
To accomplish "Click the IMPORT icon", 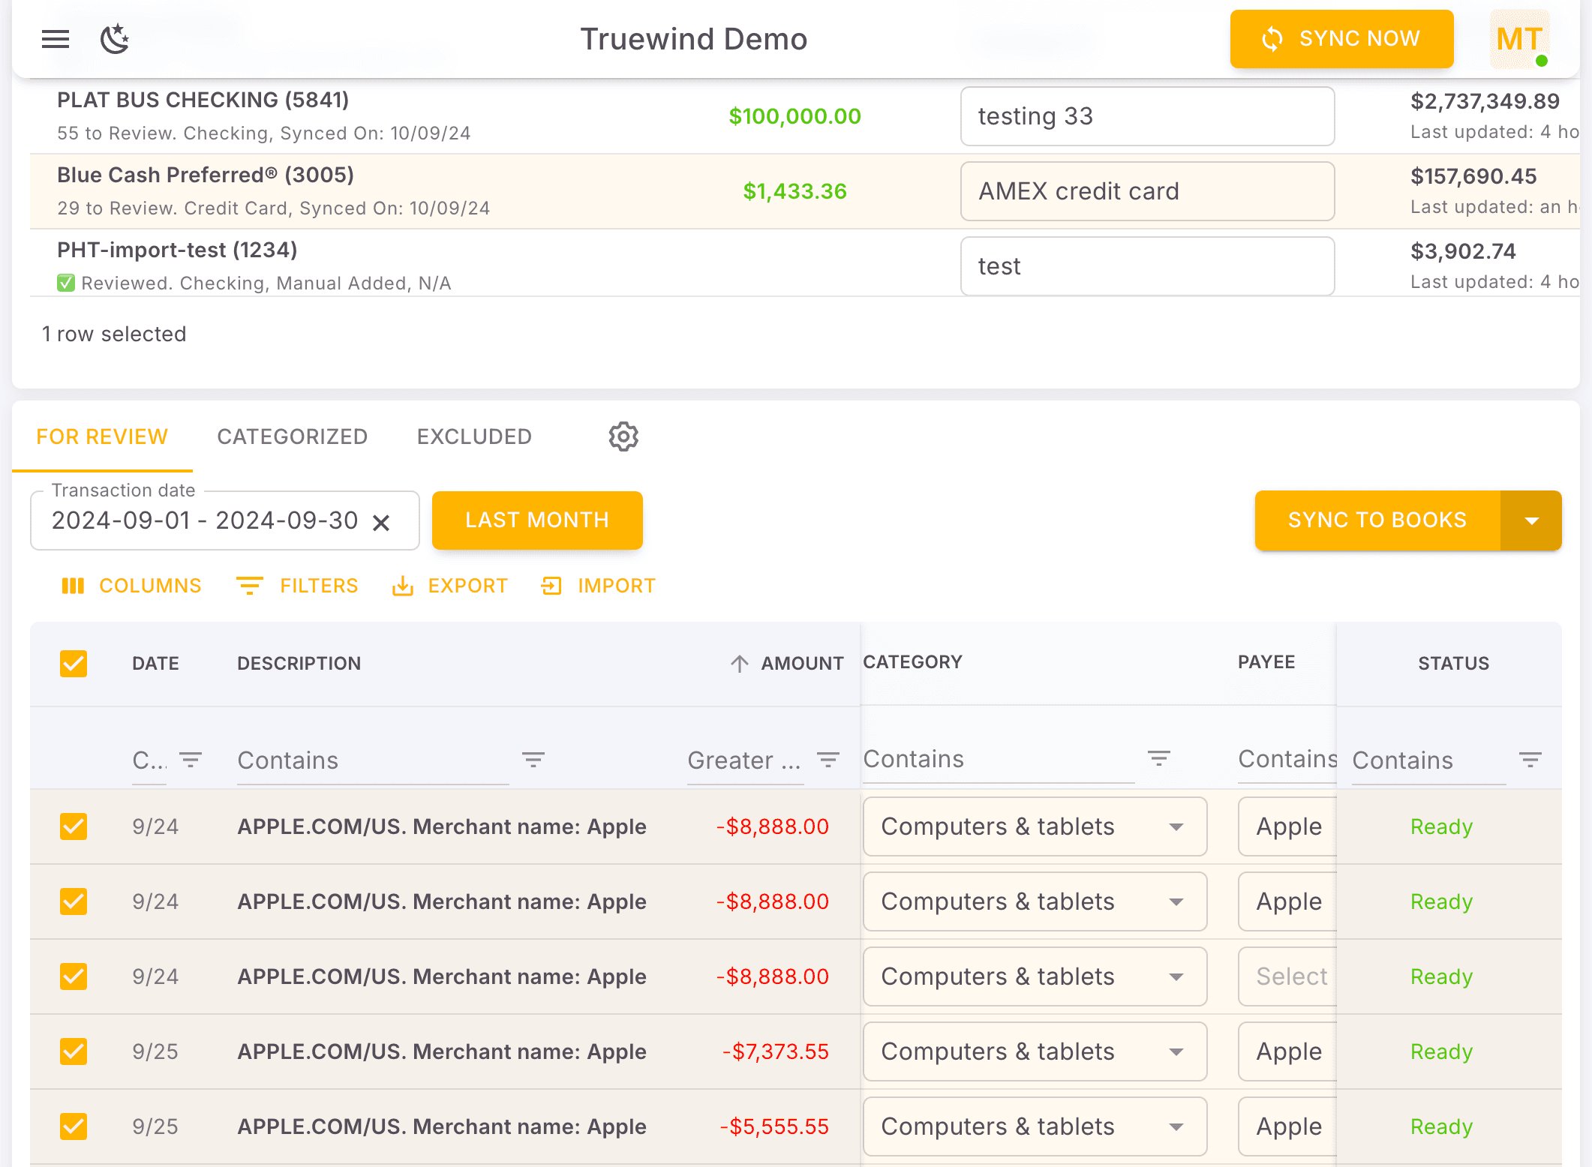I will click(x=551, y=586).
